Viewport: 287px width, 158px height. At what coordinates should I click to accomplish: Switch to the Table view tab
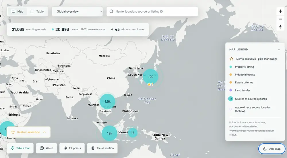[x=37, y=11]
